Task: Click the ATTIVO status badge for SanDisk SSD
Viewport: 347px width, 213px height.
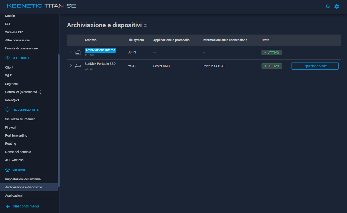Action: click(x=272, y=66)
